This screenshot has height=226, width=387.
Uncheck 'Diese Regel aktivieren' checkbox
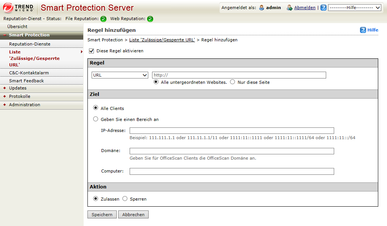[91, 51]
